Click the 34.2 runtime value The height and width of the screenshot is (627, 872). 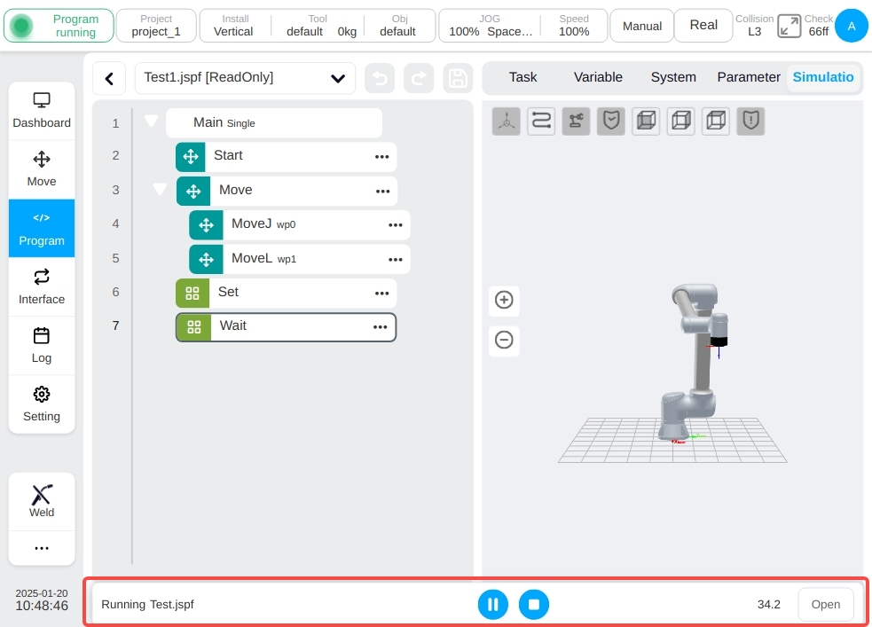click(x=769, y=604)
